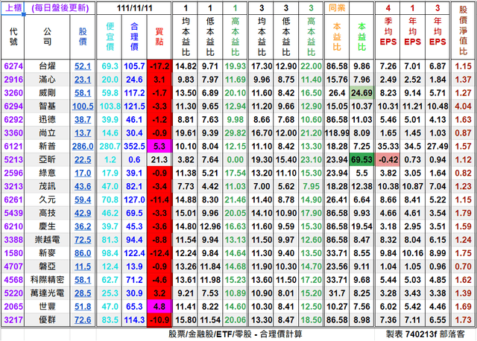Select the 股價 column header
Screen dimensions: 477x341
tap(83, 36)
